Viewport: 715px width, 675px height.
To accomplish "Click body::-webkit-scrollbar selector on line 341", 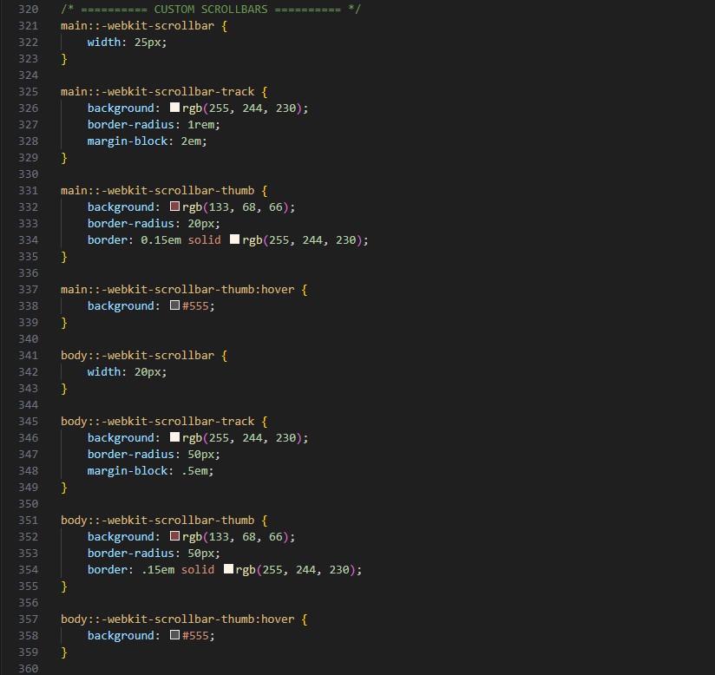I will [137, 356].
